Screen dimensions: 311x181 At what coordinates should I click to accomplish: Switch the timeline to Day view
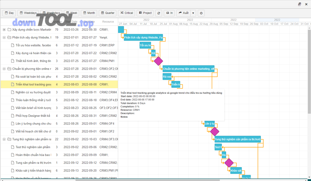click(9, 13)
